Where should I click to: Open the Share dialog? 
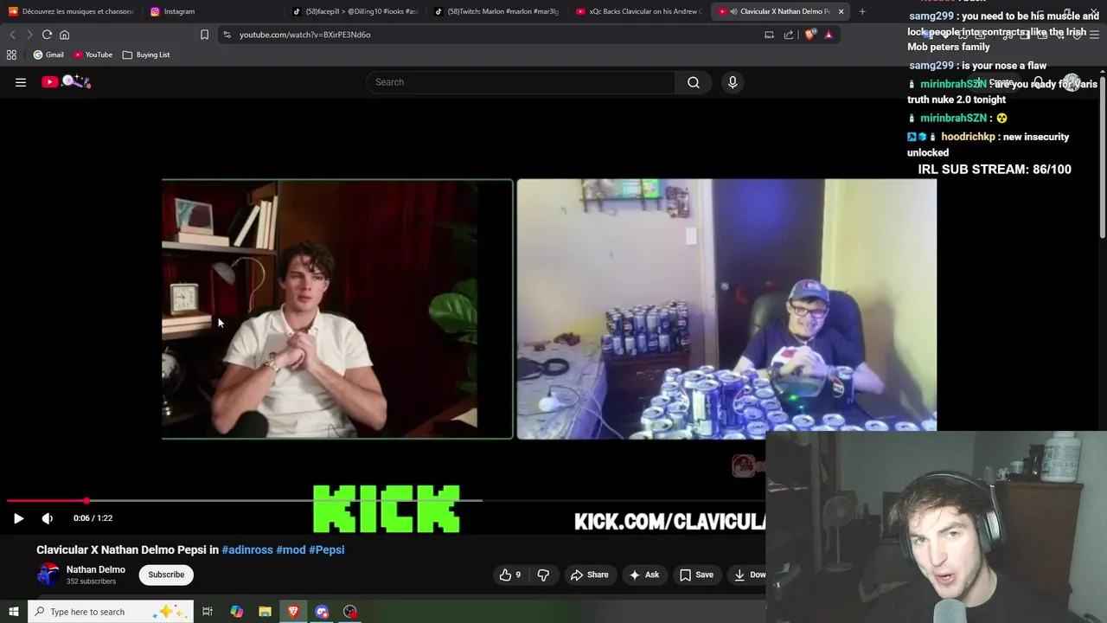coord(588,575)
